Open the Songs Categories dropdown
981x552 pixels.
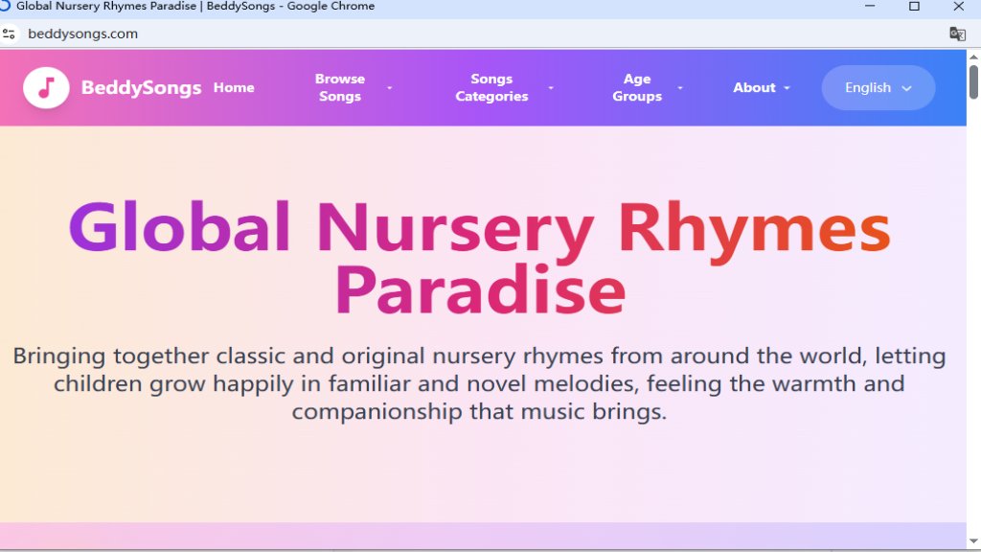[550, 87]
